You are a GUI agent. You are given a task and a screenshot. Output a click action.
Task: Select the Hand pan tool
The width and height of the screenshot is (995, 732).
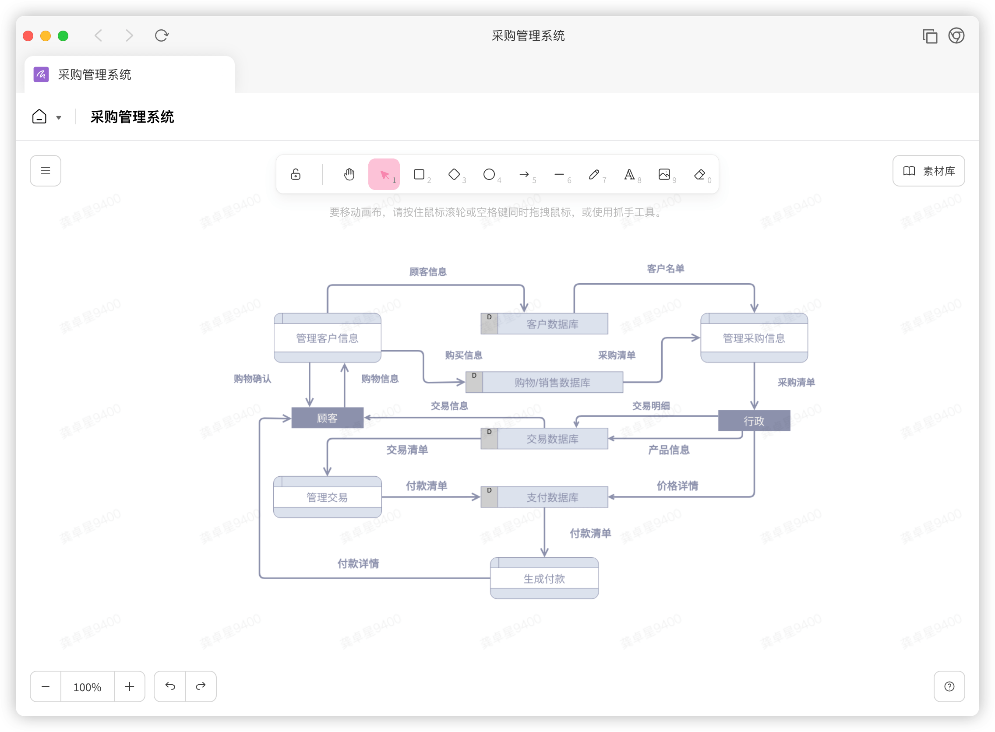(349, 174)
